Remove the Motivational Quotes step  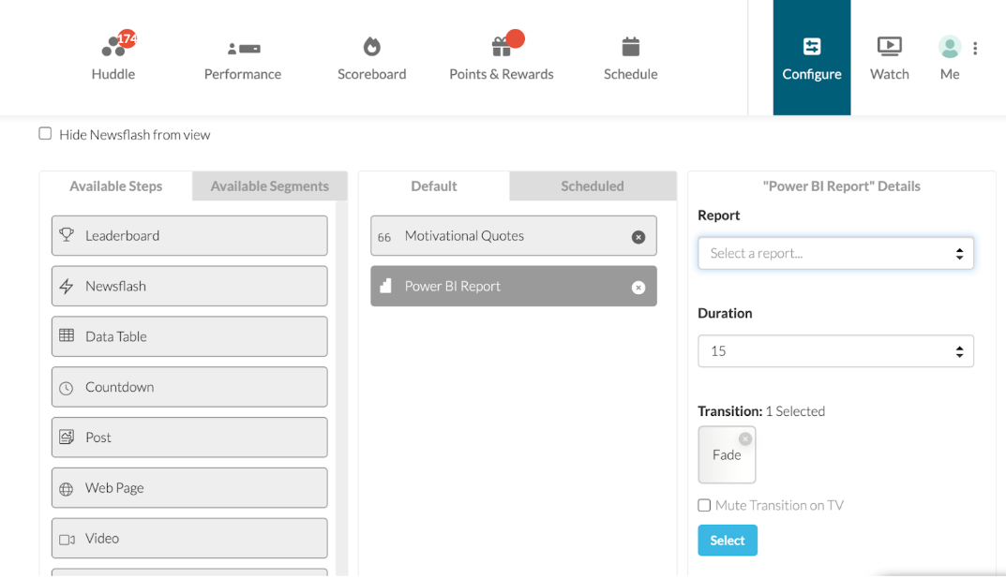point(638,237)
